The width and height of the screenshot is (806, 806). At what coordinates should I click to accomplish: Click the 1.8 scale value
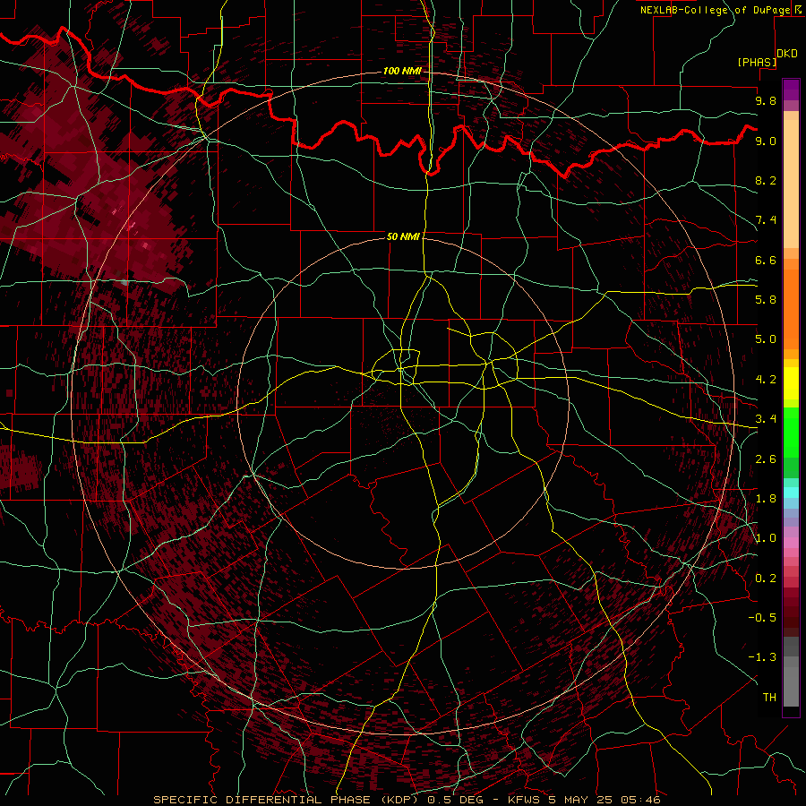[x=766, y=499]
